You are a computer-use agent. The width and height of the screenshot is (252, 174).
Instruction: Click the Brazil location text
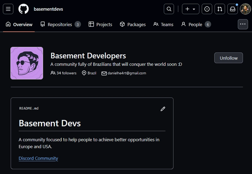pyautogui.click(x=92, y=73)
